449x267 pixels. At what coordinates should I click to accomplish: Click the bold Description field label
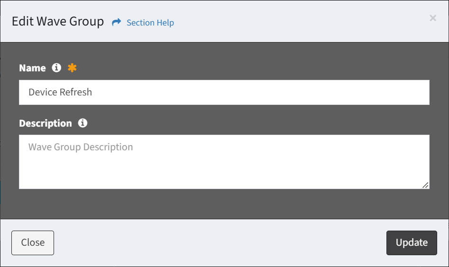pyautogui.click(x=46, y=123)
